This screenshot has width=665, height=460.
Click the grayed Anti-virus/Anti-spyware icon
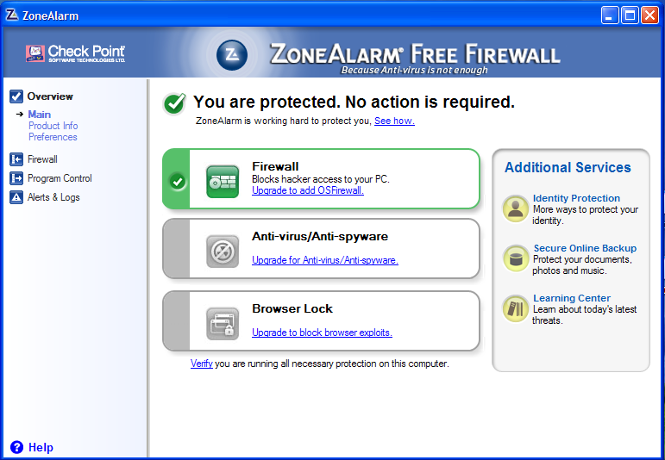(223, 252)
